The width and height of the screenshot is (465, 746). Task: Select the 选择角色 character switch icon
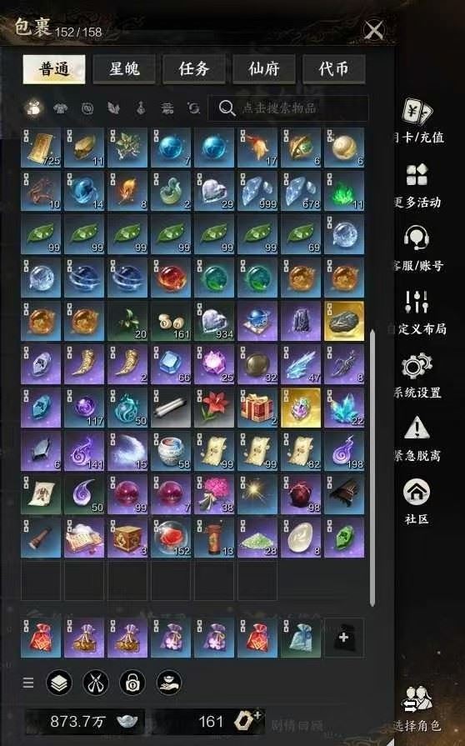[417, 698]
